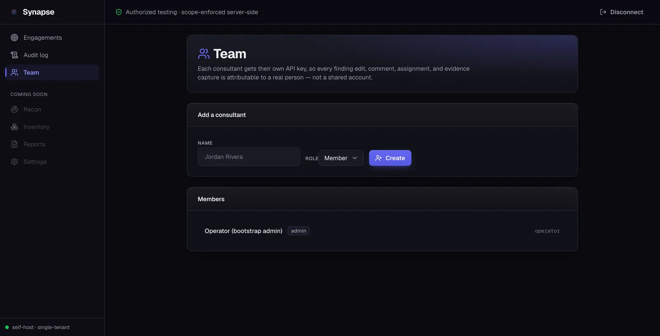Click the admin role badge
The height and width of the screenshot is (336, 660).
tap(299, 231)
